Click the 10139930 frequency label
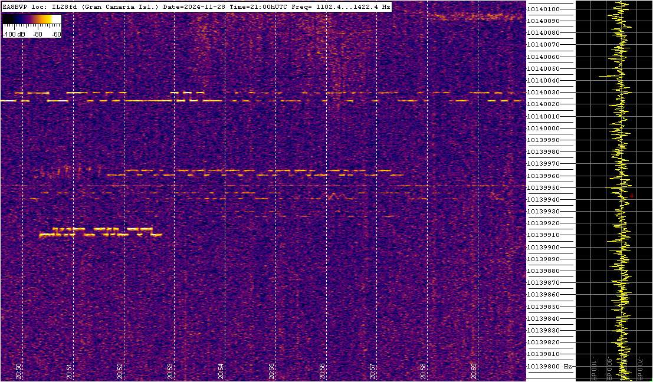The width and height of the screenshot is (653, 382). point(543,212)
